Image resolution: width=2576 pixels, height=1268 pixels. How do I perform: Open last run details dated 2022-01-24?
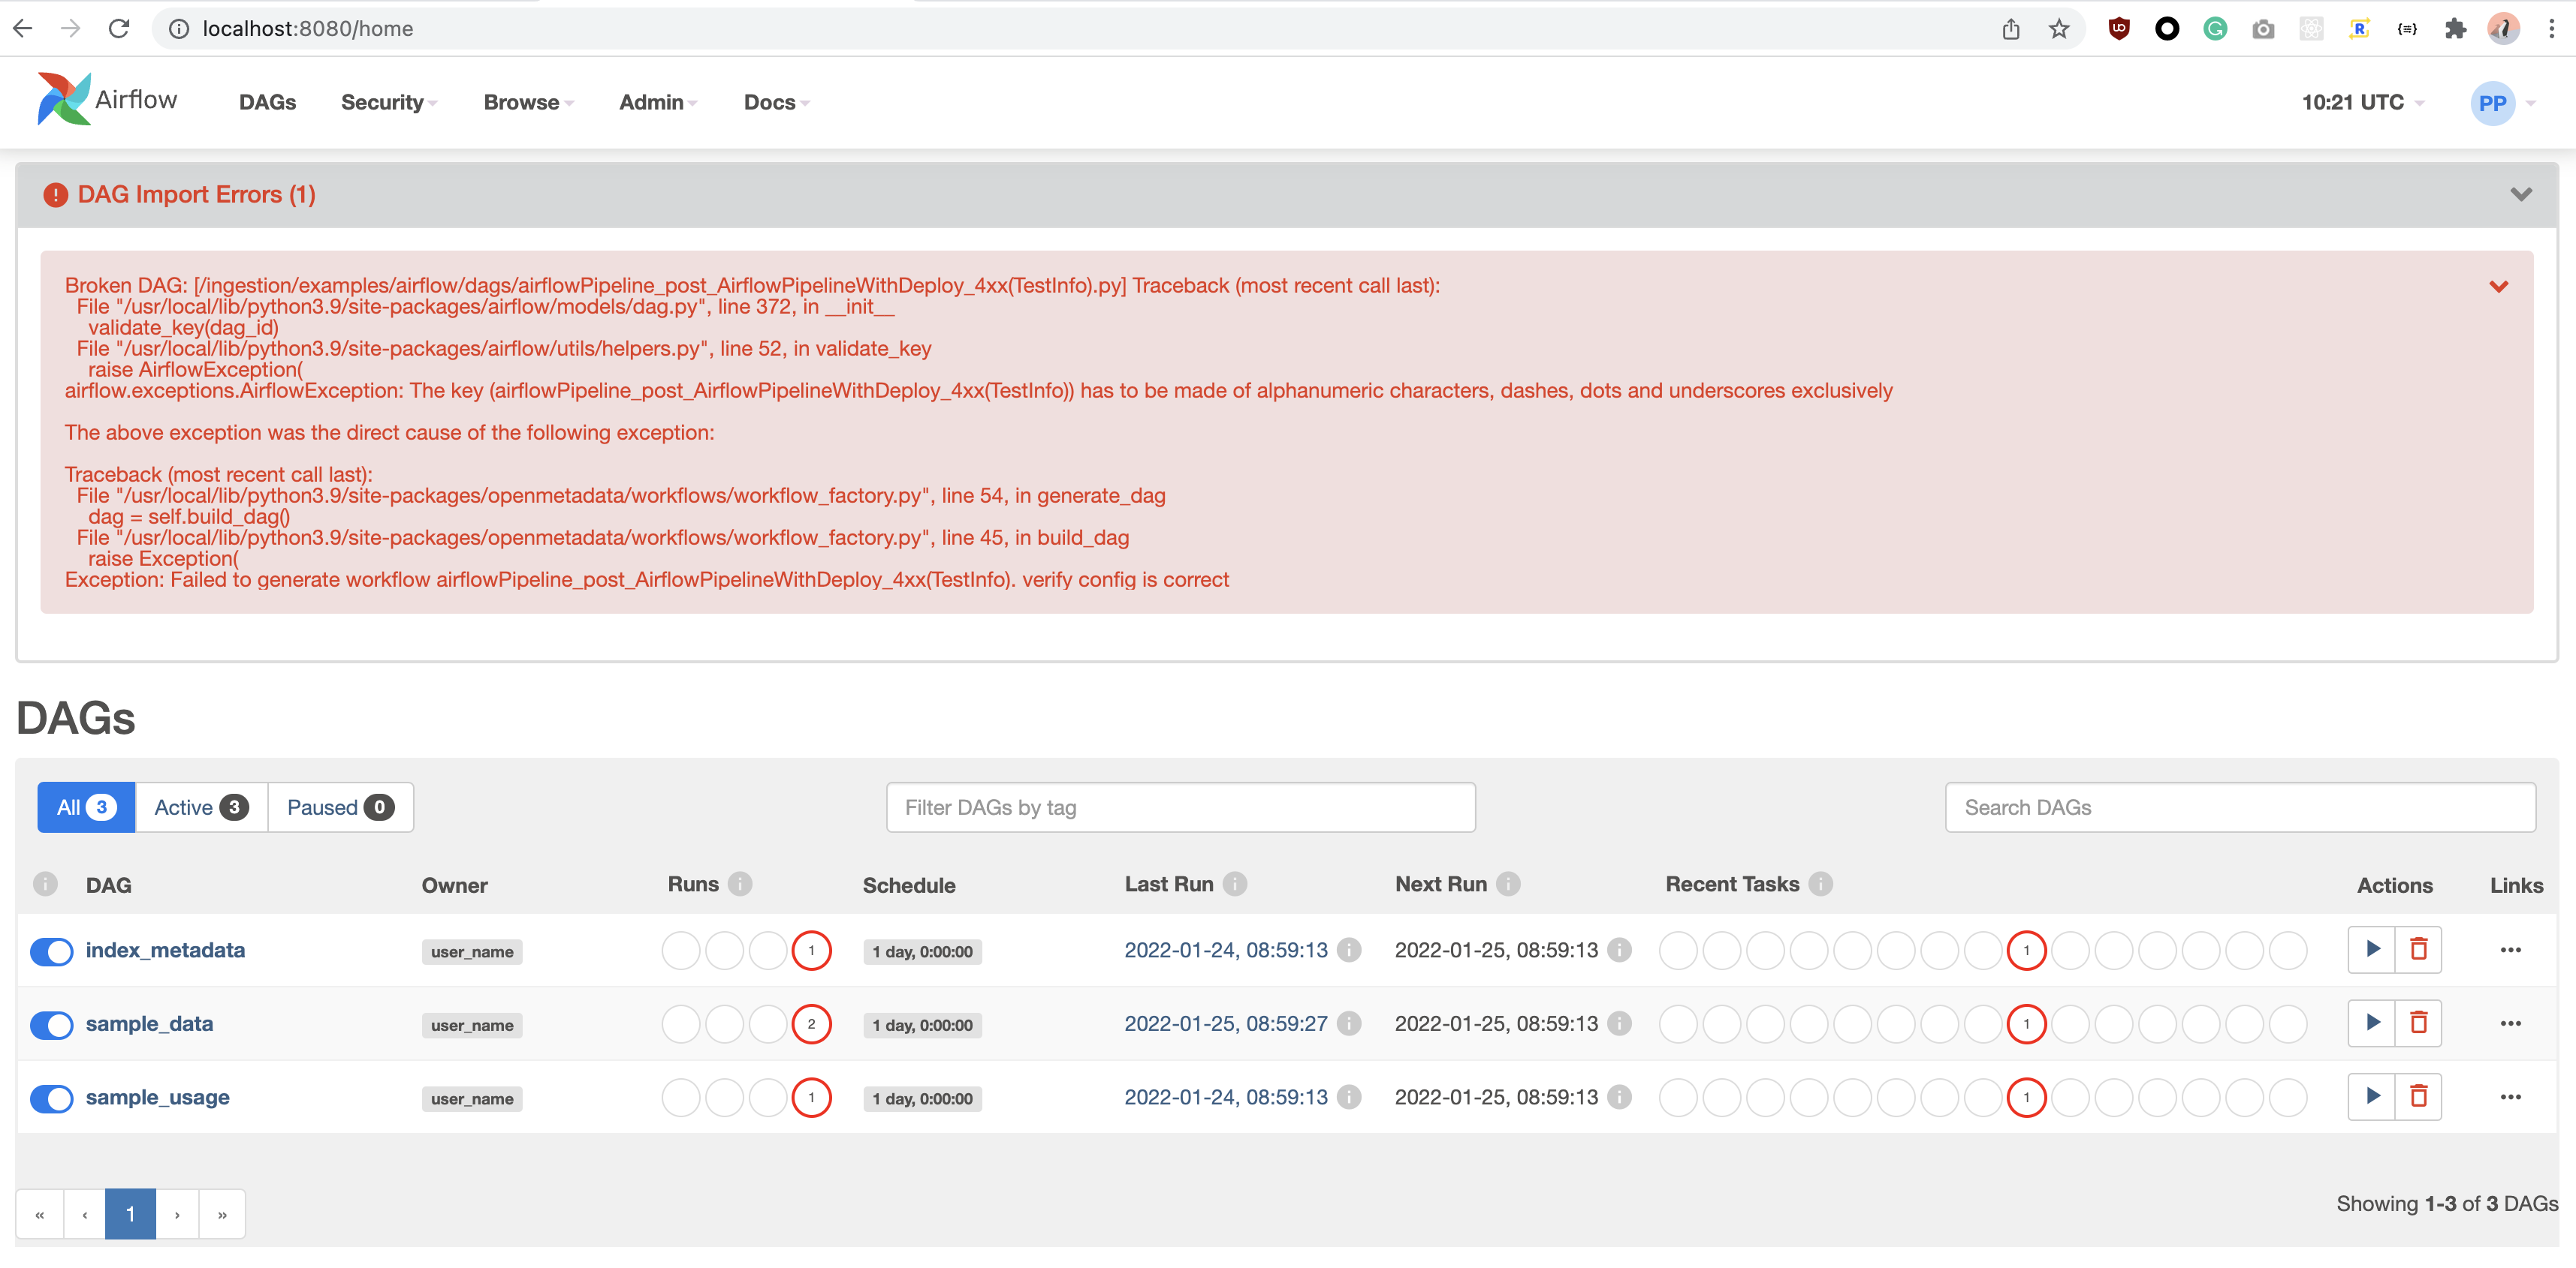pyautogui.click(x=1225, y=951)
